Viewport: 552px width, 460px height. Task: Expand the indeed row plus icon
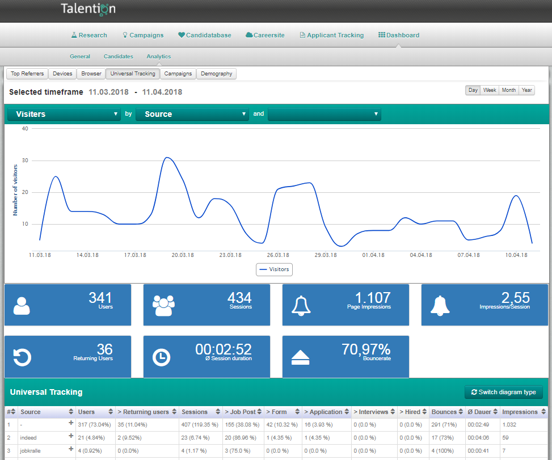(x=71, y=436)
